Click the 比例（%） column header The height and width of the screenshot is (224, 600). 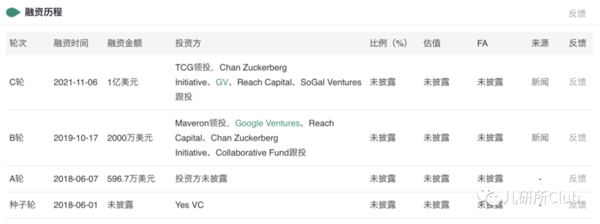pos(388,43)
